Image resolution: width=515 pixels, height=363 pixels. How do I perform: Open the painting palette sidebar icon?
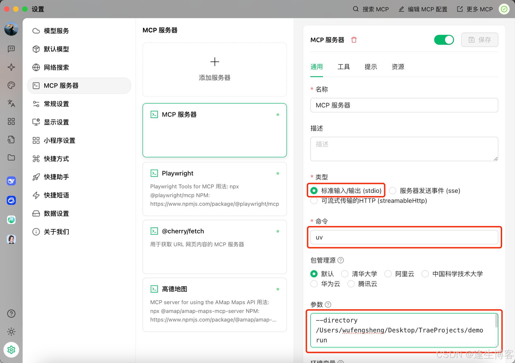point(11,85)
